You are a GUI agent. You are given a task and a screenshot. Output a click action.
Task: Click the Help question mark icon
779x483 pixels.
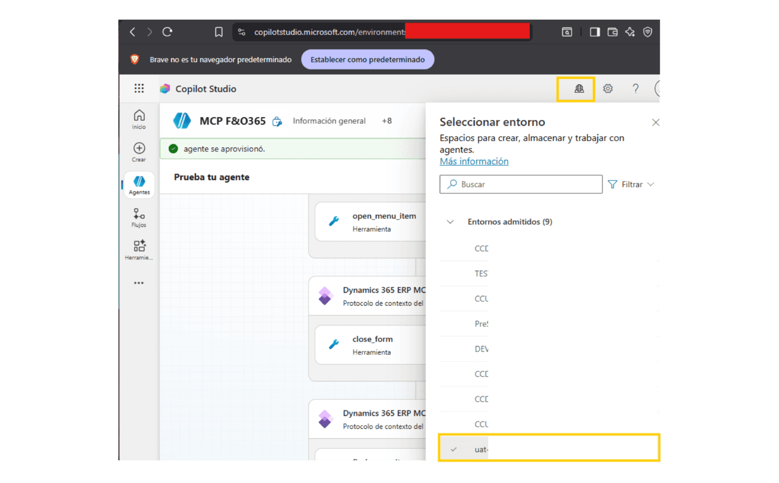(x=635, y=89)
